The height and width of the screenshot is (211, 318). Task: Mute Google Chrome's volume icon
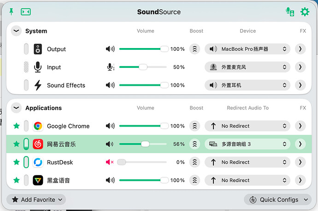tap(110, 126)
